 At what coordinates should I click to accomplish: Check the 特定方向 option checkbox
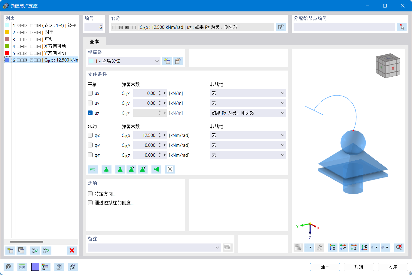90,194
